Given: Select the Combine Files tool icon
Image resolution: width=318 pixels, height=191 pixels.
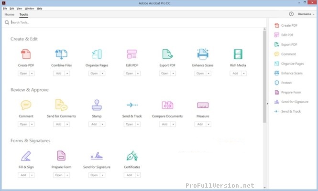Looking at the screenshot, I should 61,54.
